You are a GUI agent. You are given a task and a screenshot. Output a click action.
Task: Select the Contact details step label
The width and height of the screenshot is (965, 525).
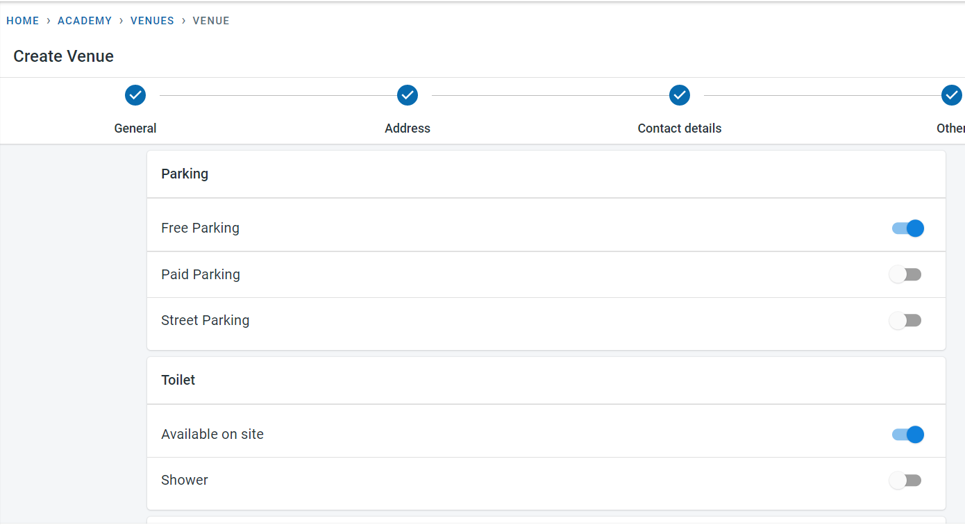click(x=680, y=128)
